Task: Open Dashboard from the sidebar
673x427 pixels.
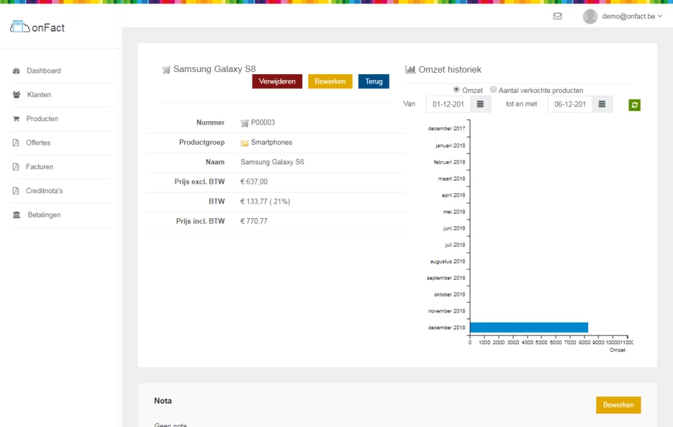Action: [x=44, y=71]
